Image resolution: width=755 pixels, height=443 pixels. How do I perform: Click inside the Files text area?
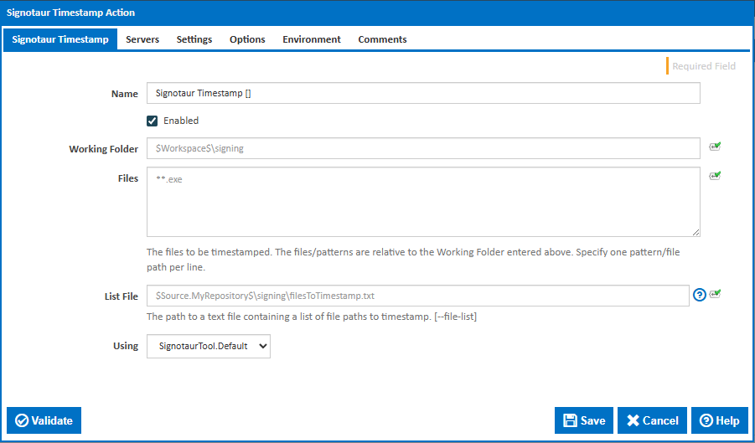[423, 201]
